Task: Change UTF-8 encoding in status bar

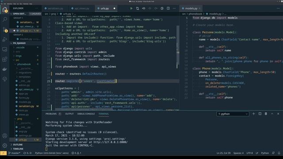Action: pyautogui.click(x=249, y=153)
